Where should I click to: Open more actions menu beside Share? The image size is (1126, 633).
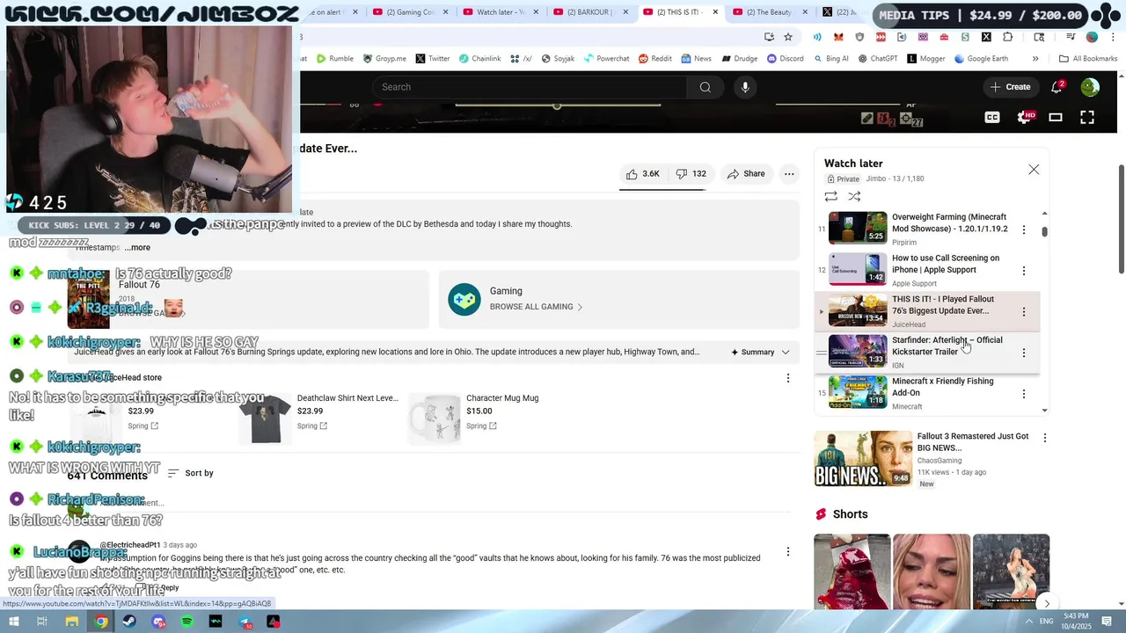(x=789, y=174)
